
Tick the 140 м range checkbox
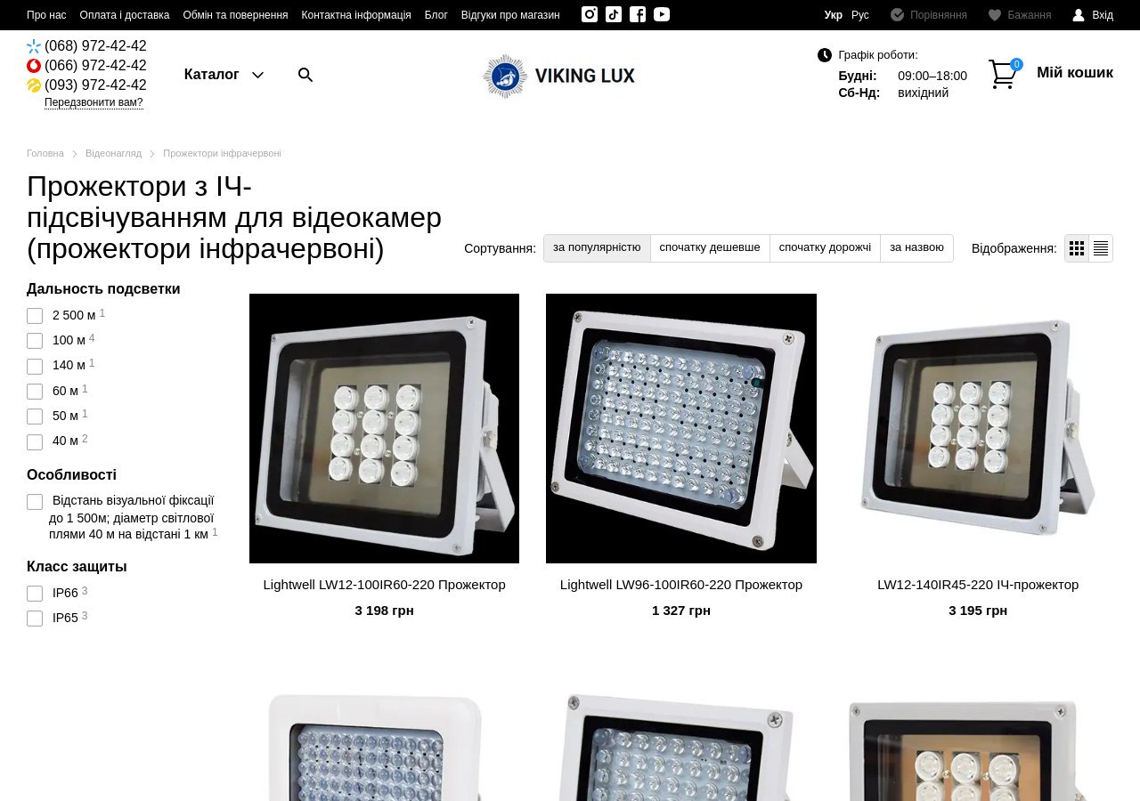pyautogui.click(x=35, y=366)
